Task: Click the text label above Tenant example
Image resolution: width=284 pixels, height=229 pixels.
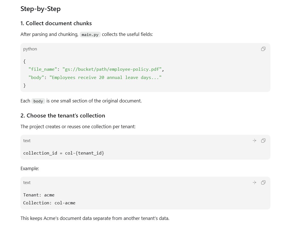Action: click(27, 183)
